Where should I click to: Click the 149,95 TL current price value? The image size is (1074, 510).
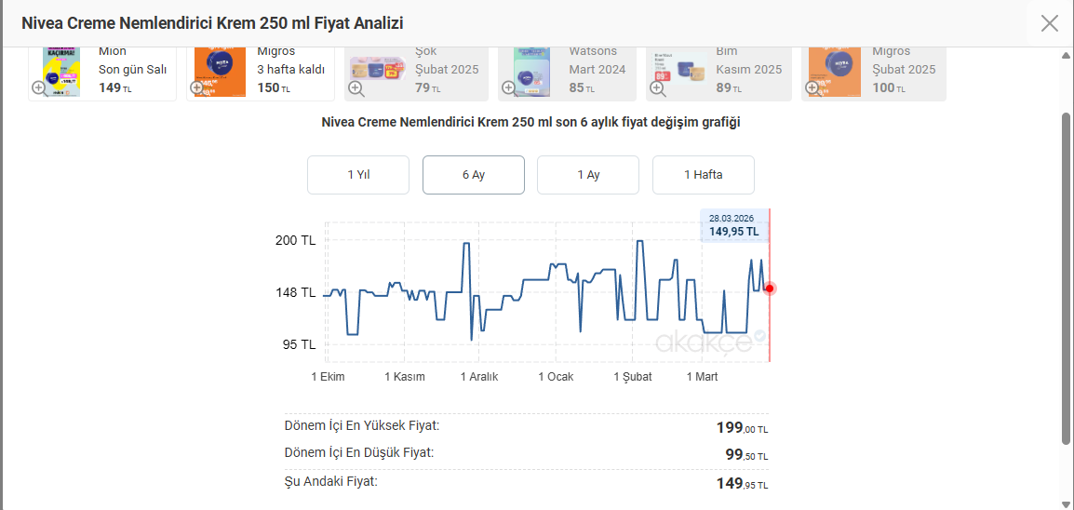pyautogui.click(x=743, y=484)
